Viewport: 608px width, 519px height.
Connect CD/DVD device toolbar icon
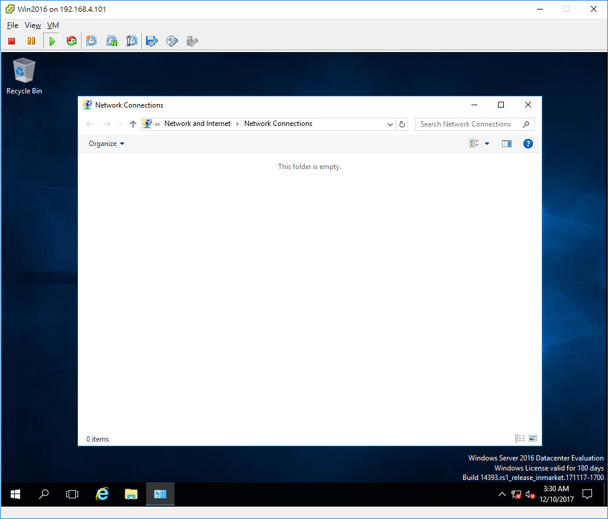coord(172,41)
